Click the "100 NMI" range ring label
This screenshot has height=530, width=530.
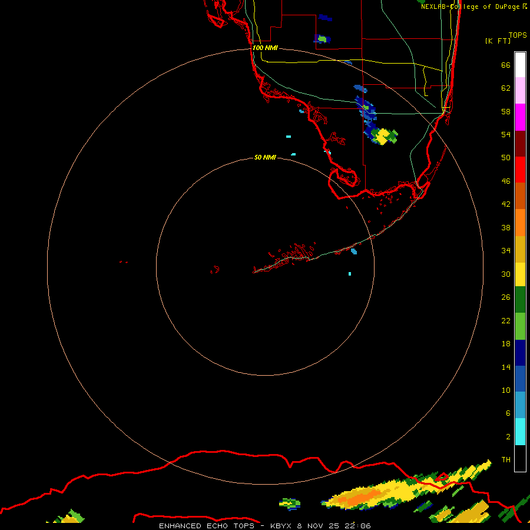[265, 48]
